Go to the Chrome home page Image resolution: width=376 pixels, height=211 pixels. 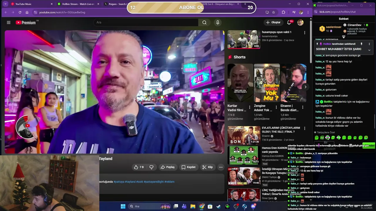(27, 12)
